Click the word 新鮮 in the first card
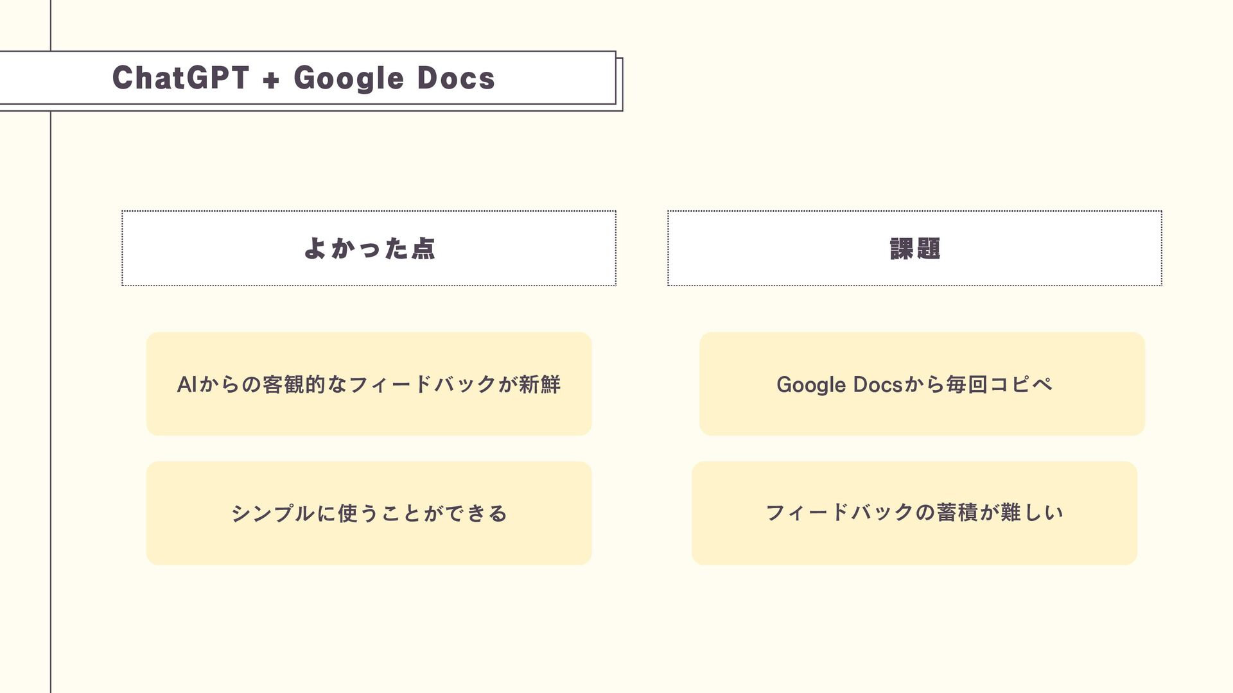 [540, 384]
